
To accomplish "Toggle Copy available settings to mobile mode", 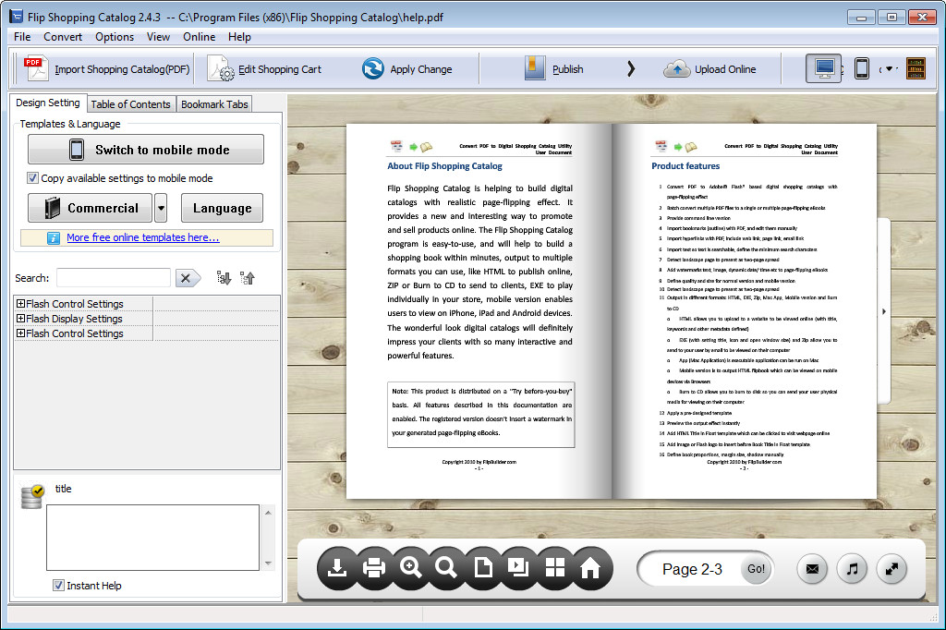I will pos(32,178).
